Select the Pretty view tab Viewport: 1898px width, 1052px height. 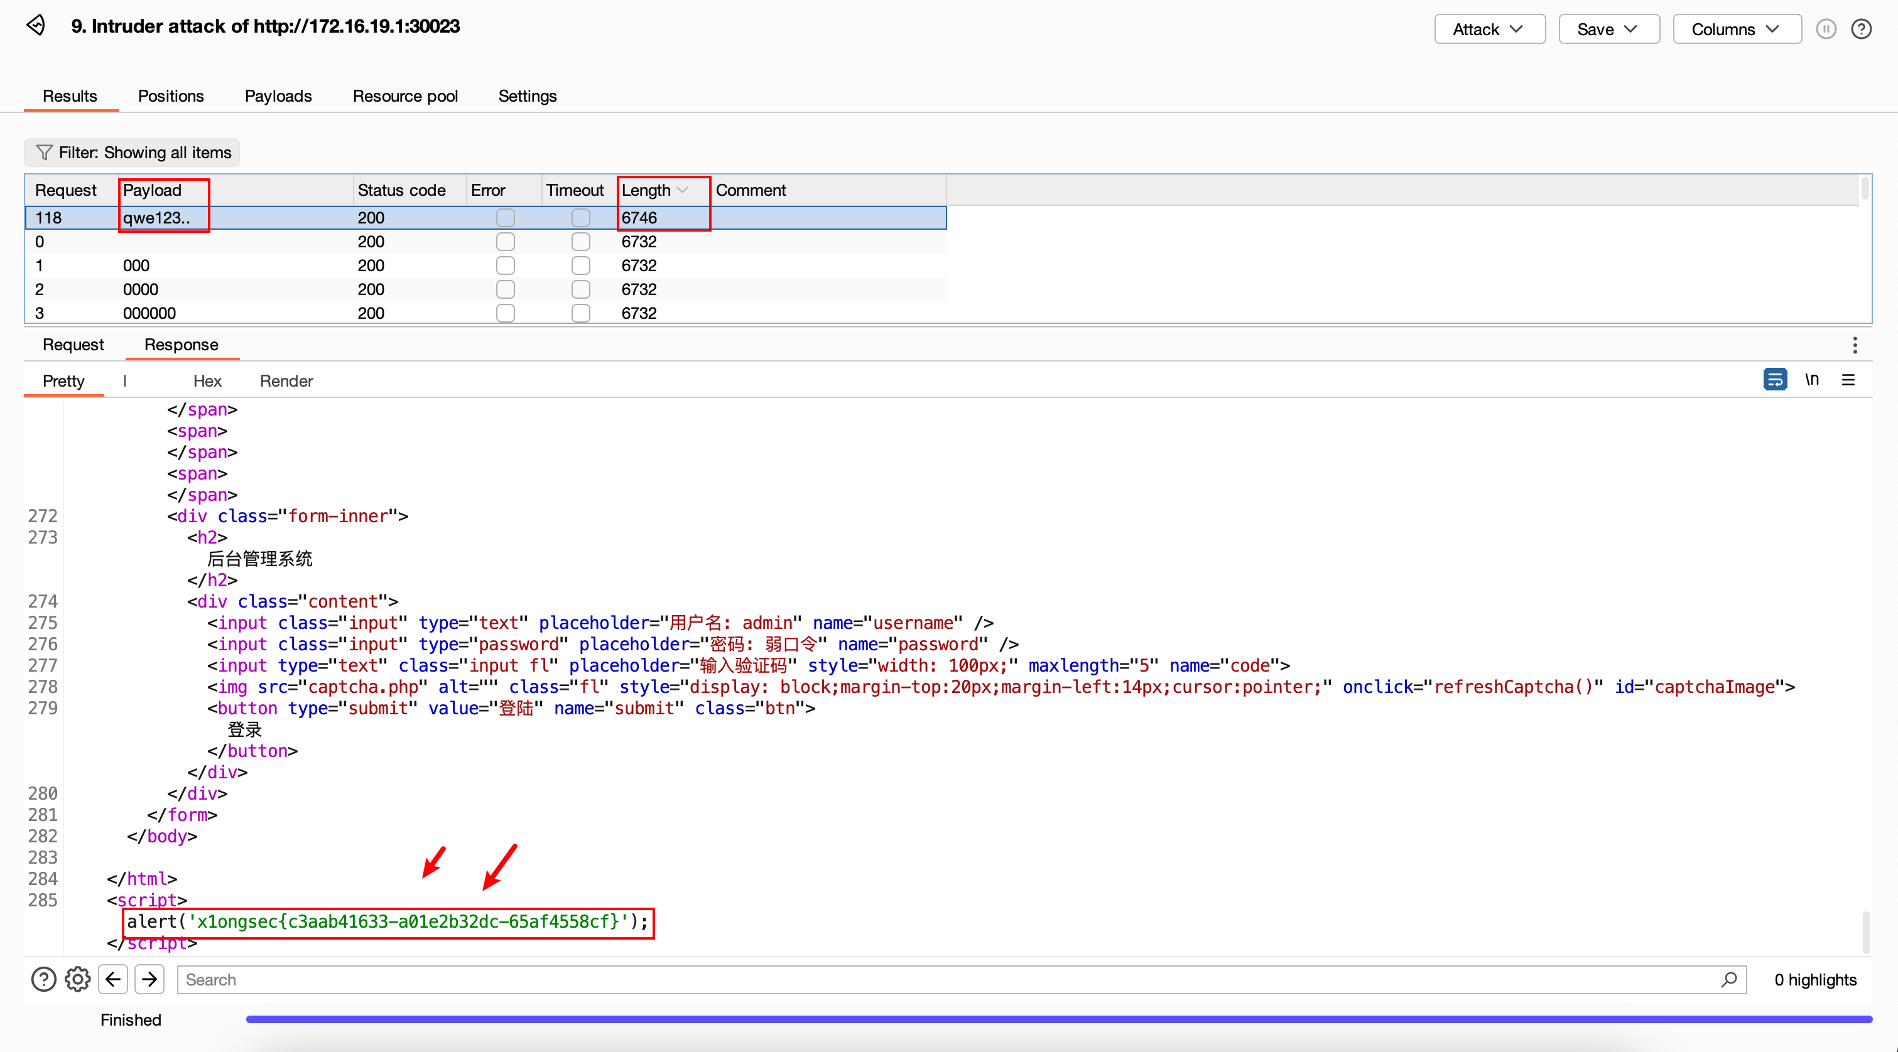point(63,380)
